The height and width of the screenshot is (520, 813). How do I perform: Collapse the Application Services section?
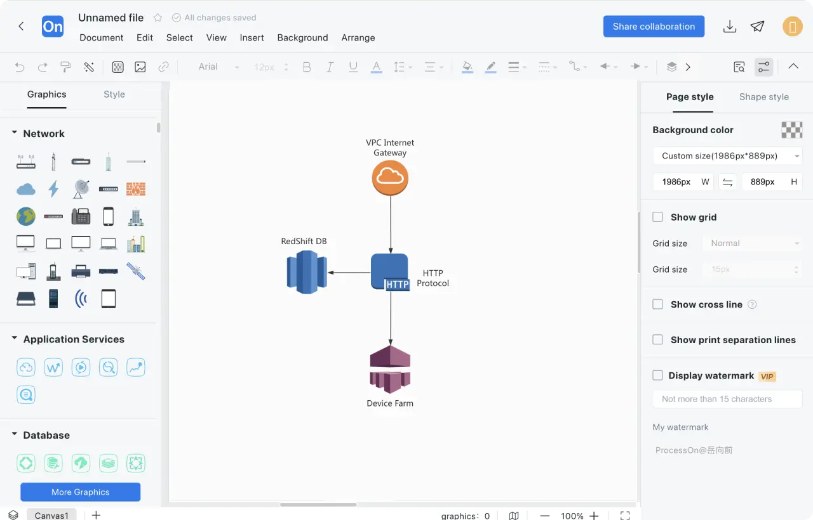pos(14,339)
